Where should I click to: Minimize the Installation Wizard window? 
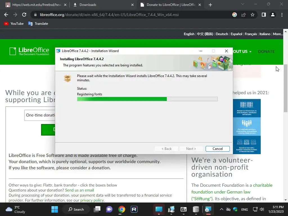(201, 51)
